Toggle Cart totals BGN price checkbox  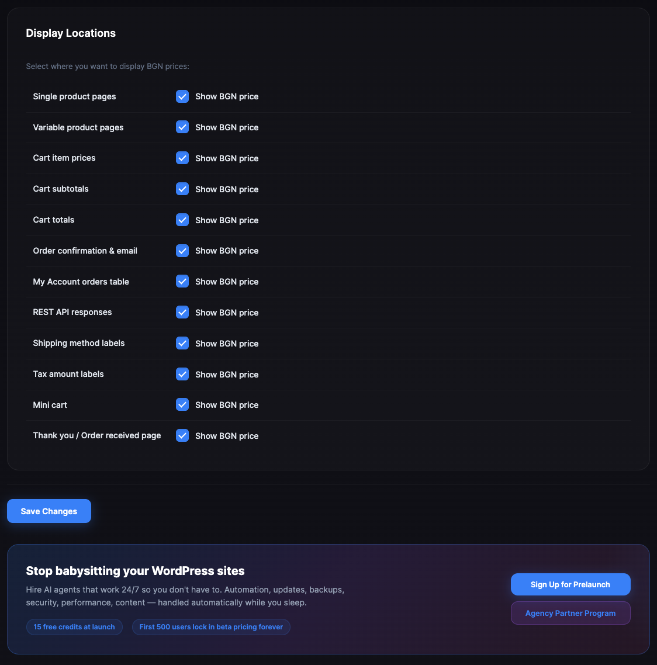click(182, 220)
